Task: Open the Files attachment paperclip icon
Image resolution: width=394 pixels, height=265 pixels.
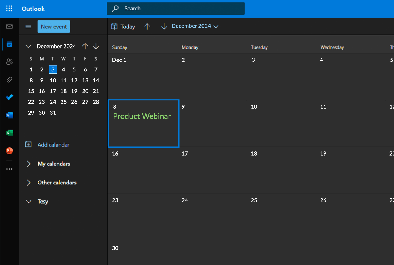Action: pyautogui.click(x=9, y=80)
